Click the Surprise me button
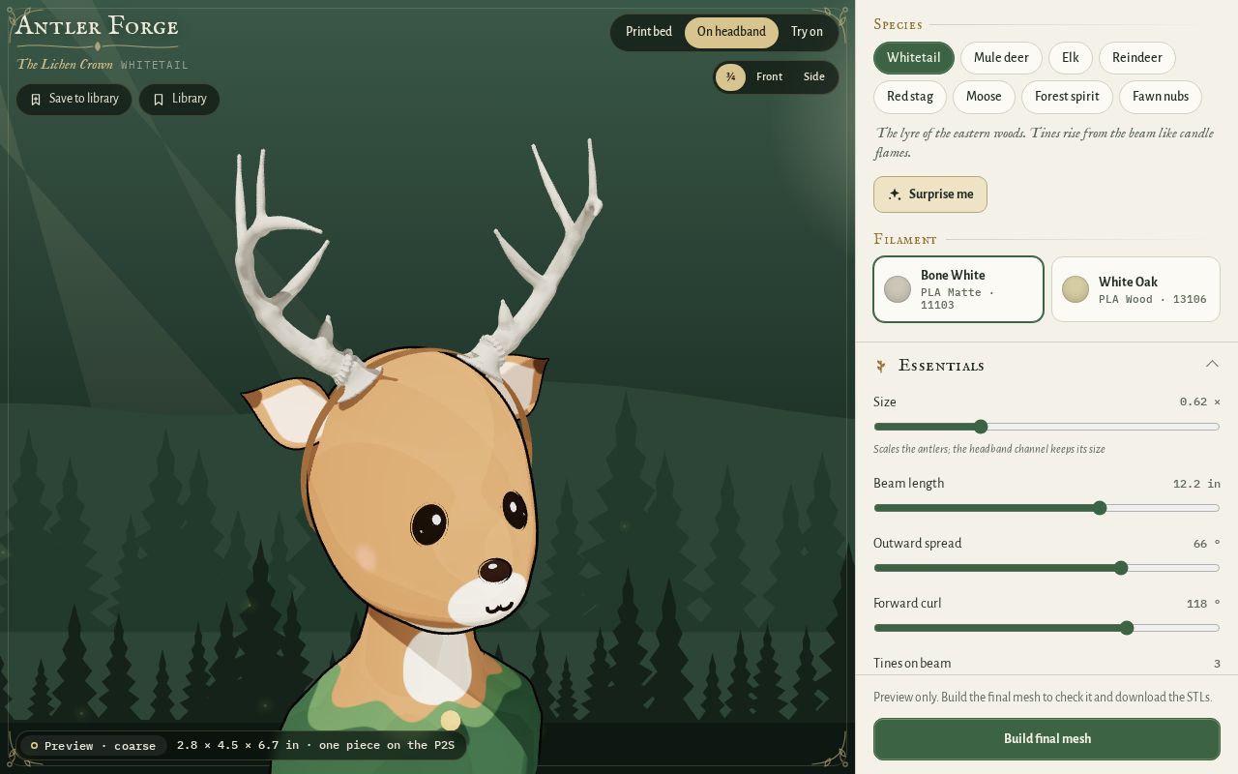This screenshot has width=1238, height=774. coord(930,194)
